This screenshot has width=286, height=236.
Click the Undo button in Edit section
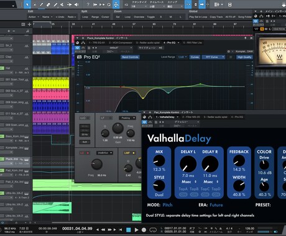coord(60,17)
